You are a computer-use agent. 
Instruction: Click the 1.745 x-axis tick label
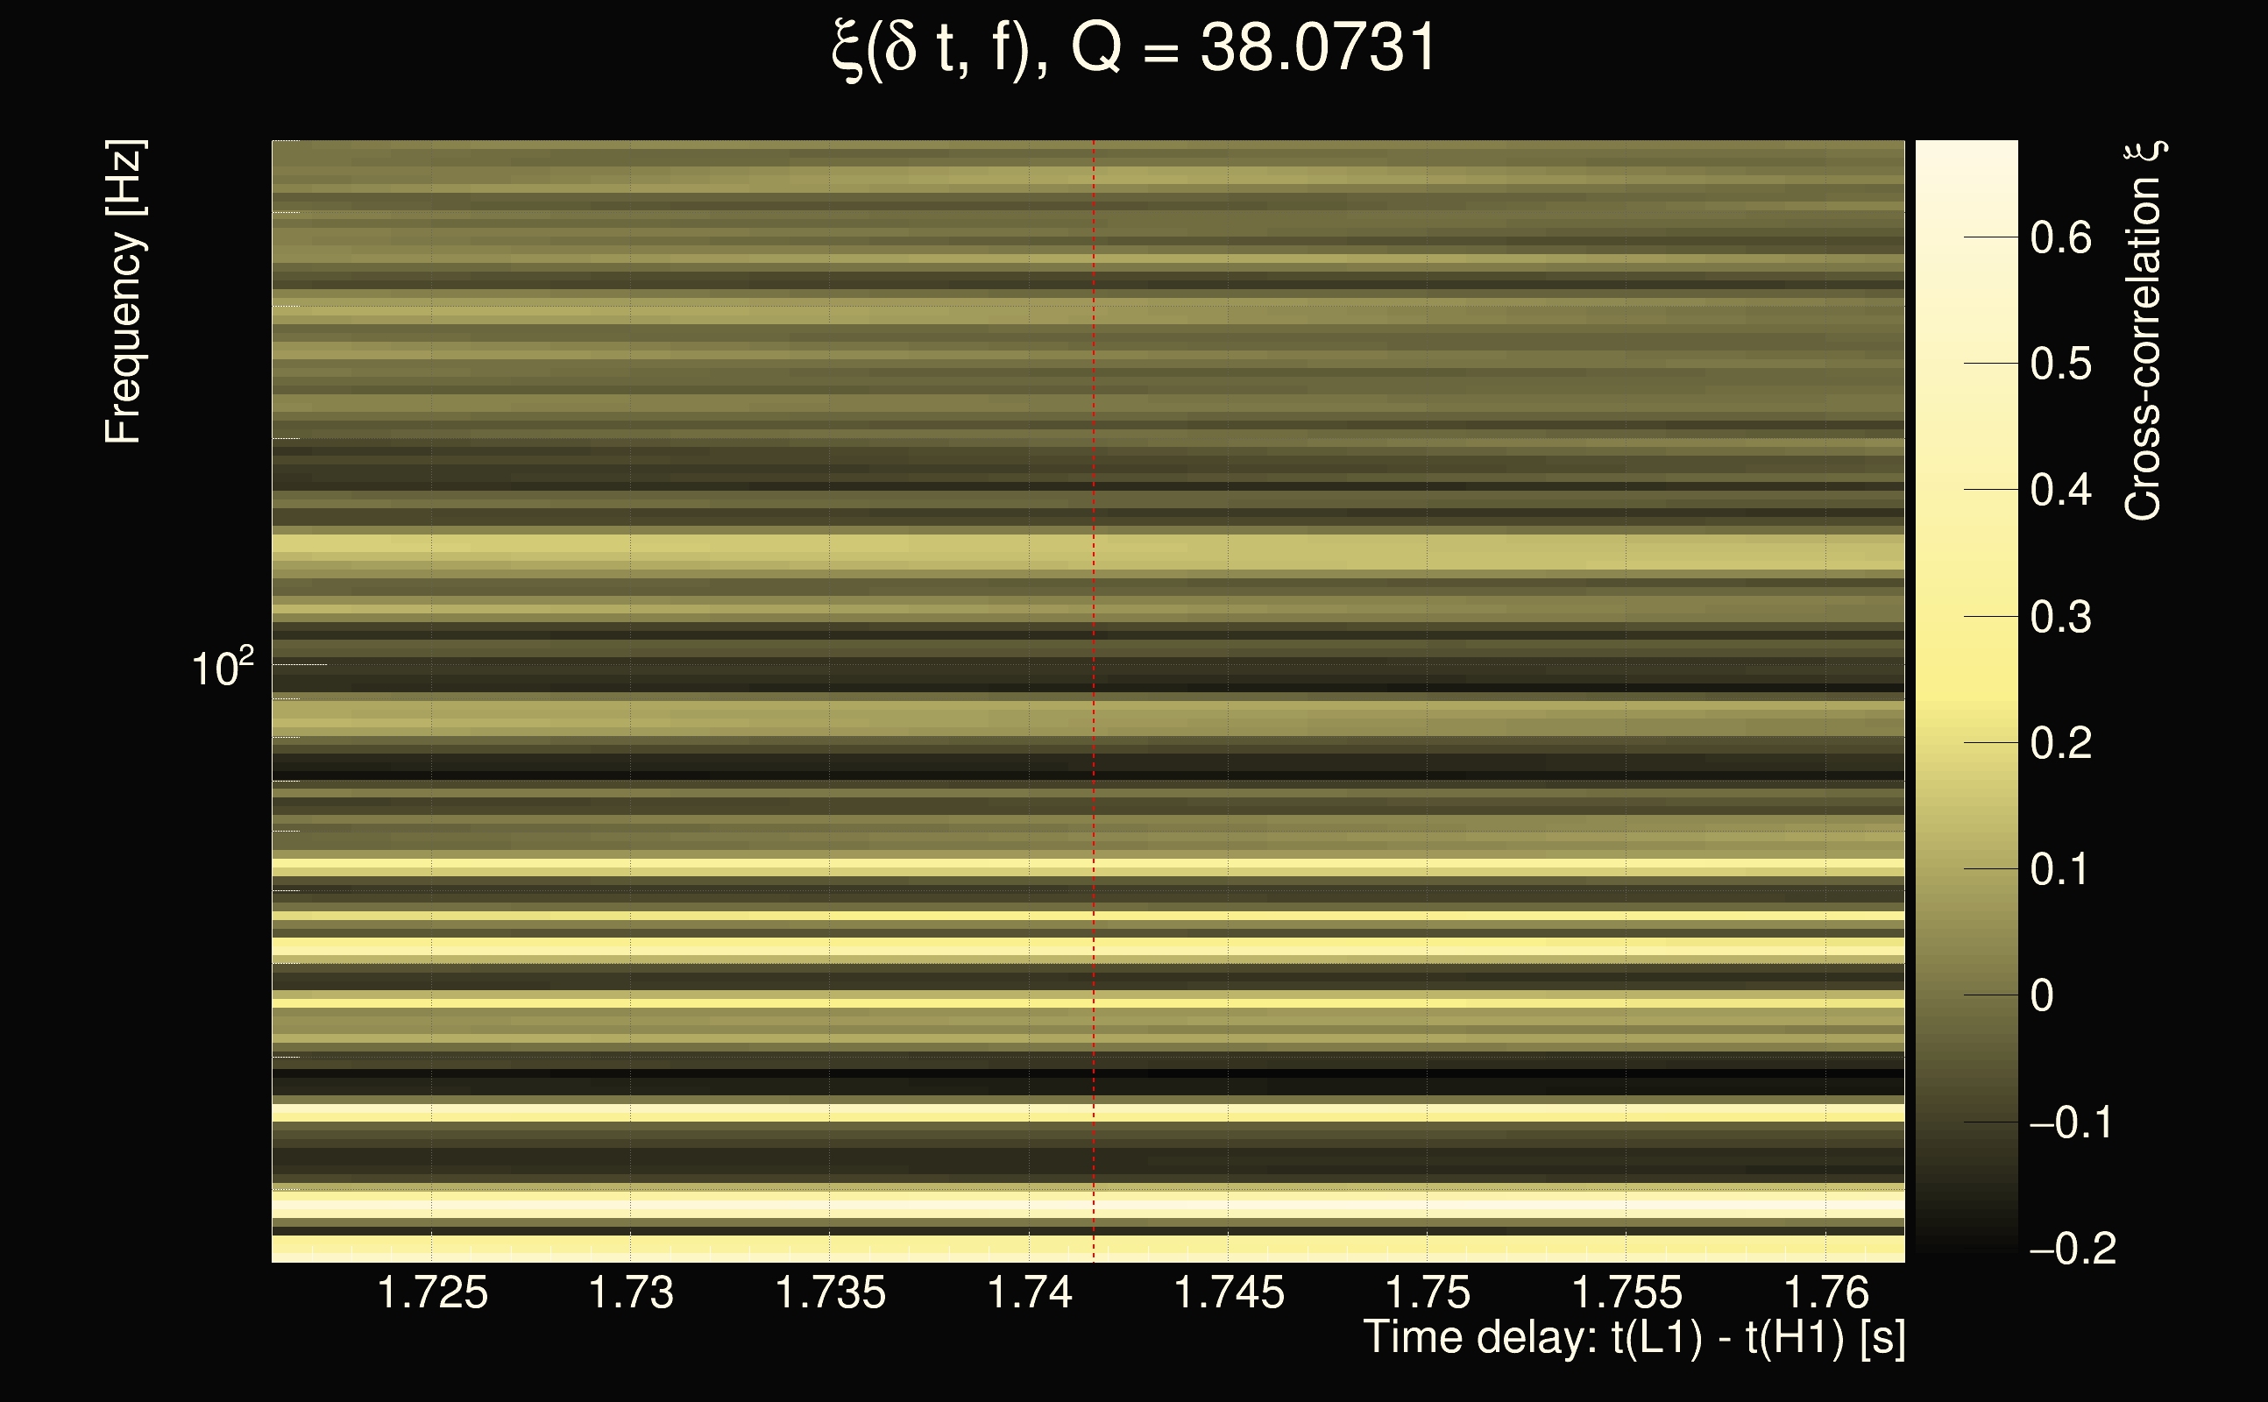click(1229, 1292)
